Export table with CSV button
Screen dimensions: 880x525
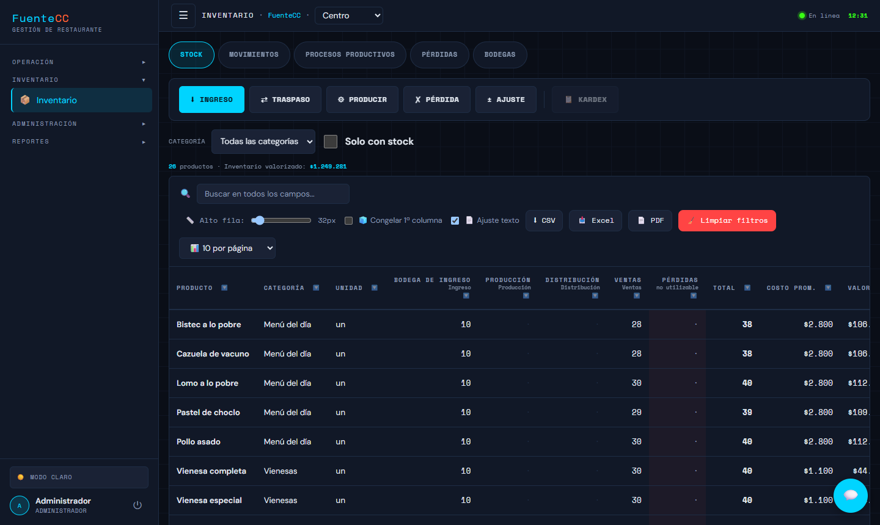tap(544, 221)
